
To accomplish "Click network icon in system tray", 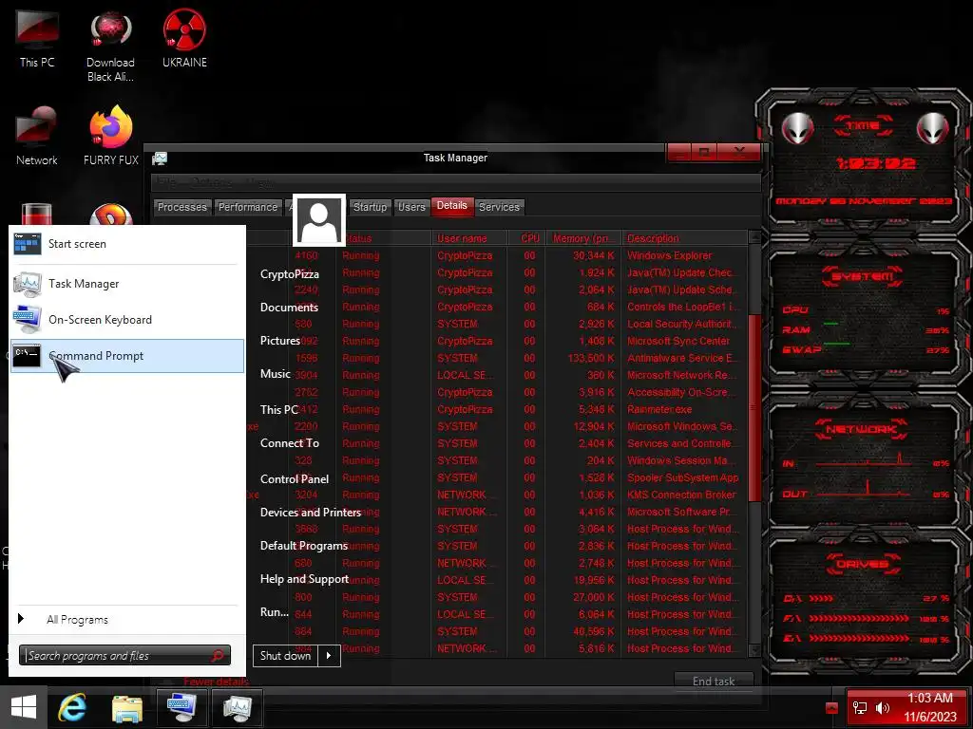I will 860,708.
